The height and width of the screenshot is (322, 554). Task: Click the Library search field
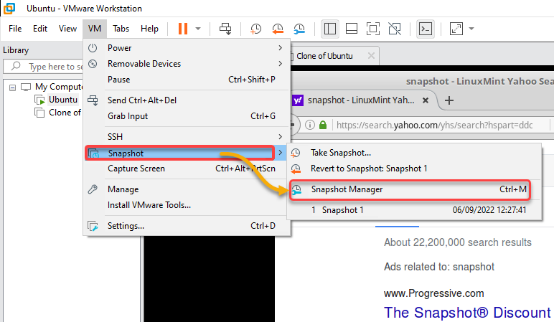click(x=43, y=67)
